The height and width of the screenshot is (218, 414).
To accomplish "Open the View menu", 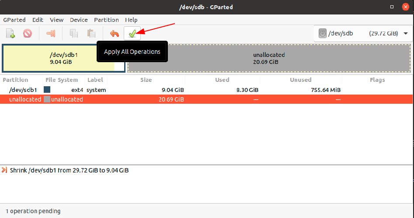I will (x=56, y=20).
